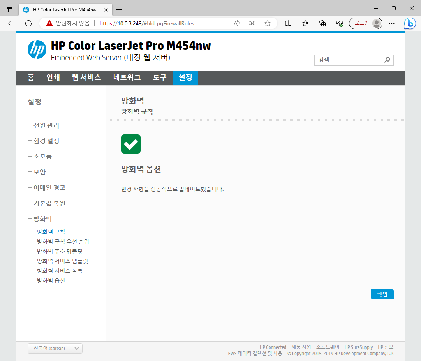Open the tab actions menu icon

(10, 10)
